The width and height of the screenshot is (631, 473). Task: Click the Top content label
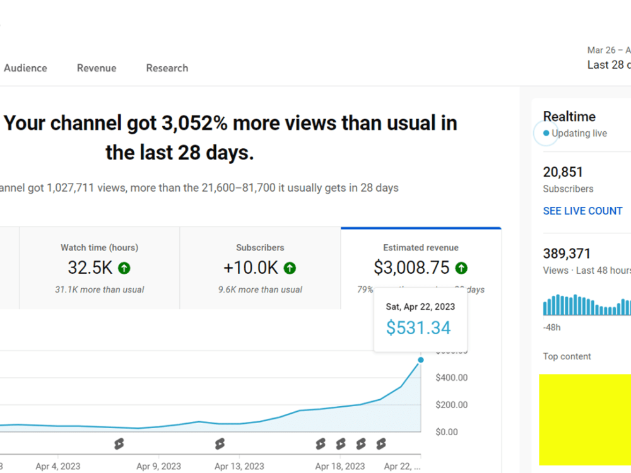pyautogui.click(x=567, y=356)
